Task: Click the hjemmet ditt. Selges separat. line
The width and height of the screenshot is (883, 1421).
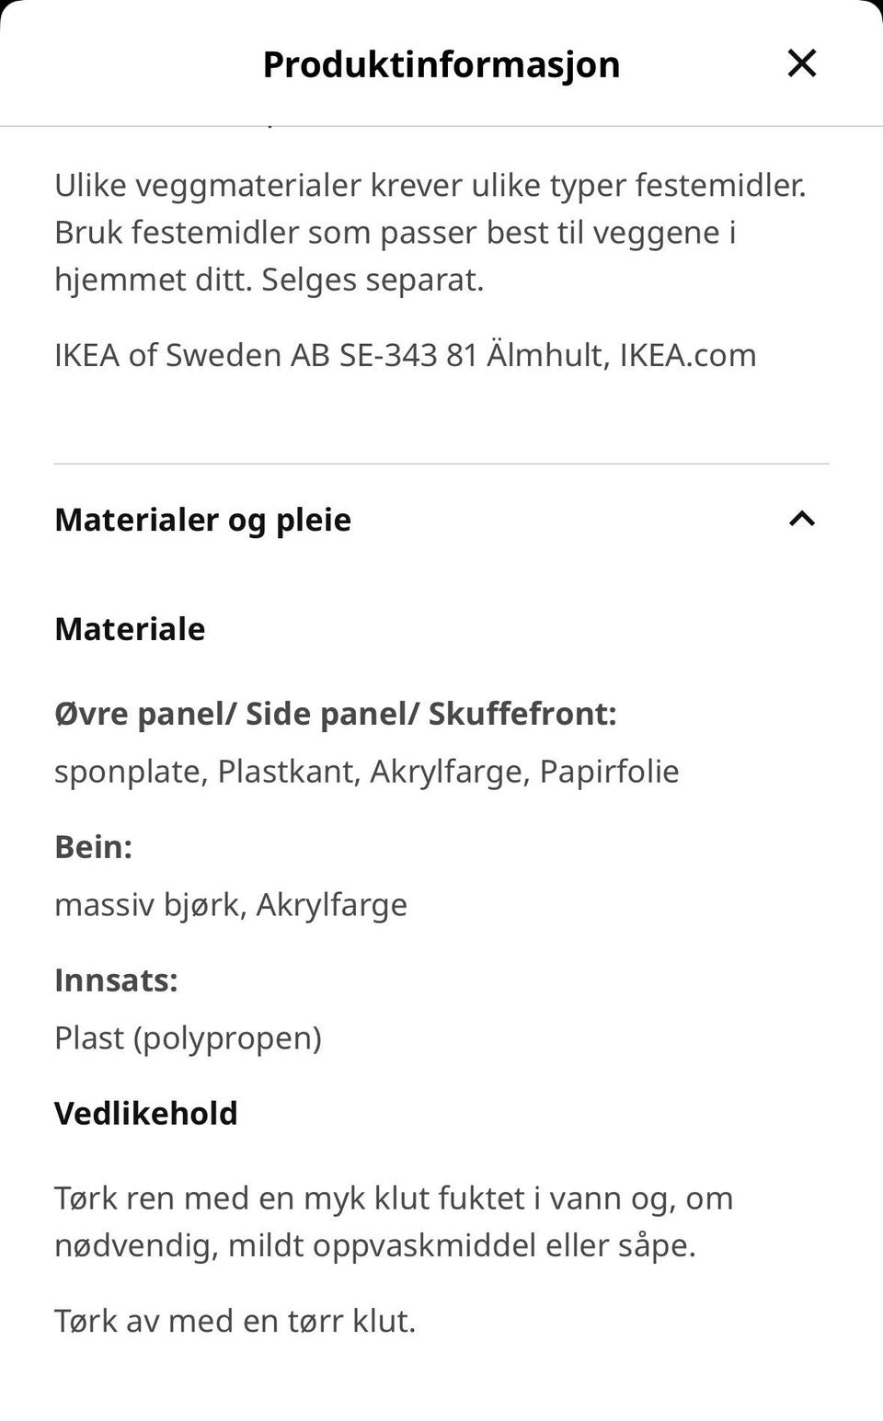Action: (x=269, y=280)
